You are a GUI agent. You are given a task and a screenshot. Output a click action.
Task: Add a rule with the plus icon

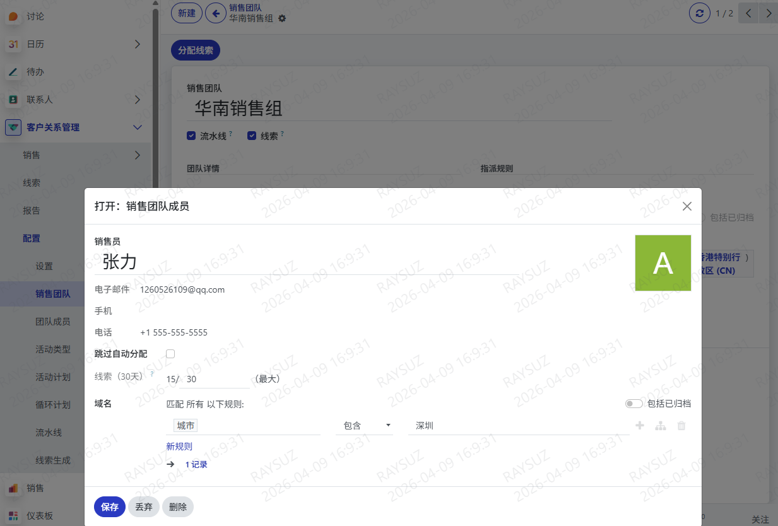(x=640, y=426)
